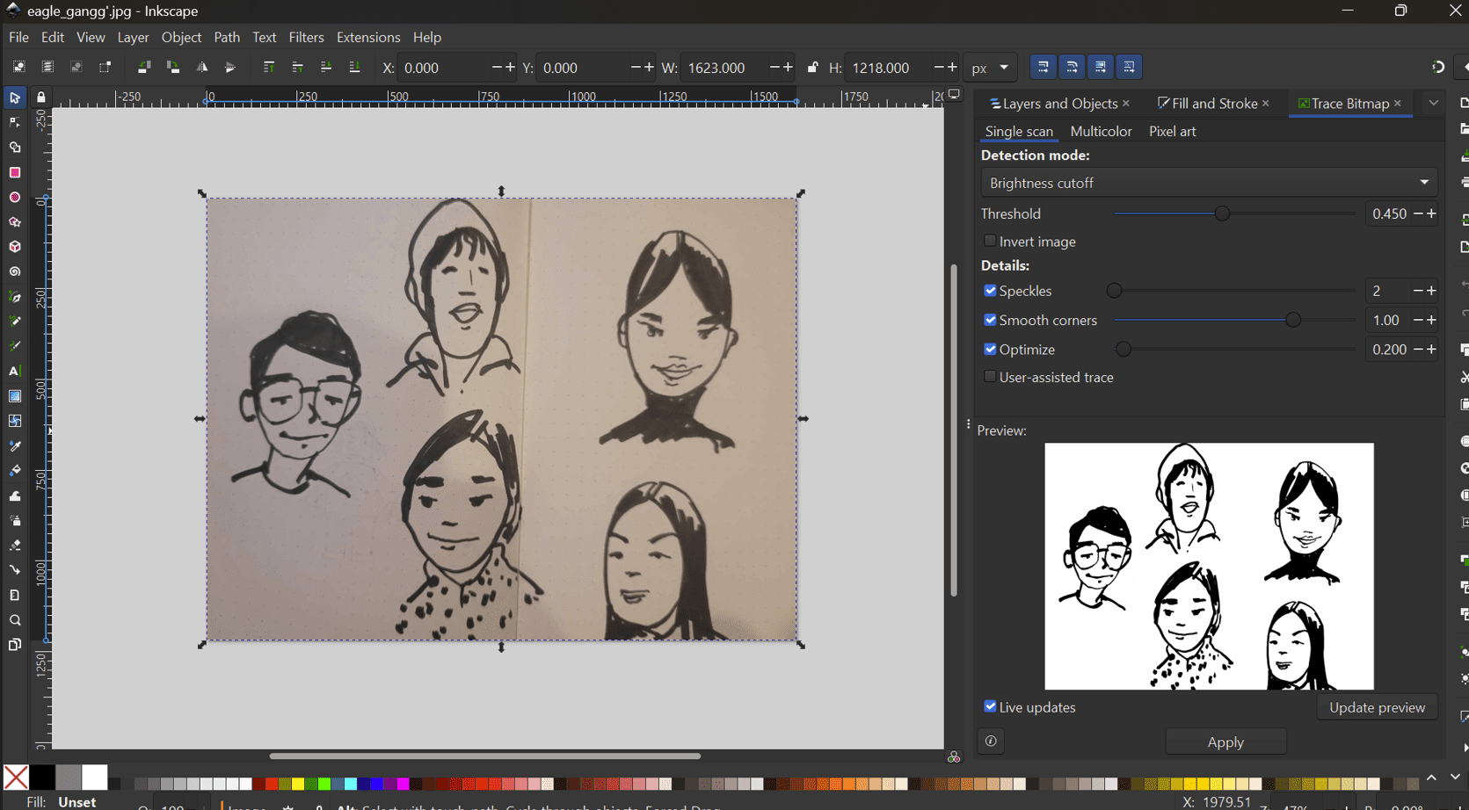Image resolution: width=1469 pixels, height=810 pixels.
Task: Disable the Live updates checkbox
Action: [x=990, y=706]
